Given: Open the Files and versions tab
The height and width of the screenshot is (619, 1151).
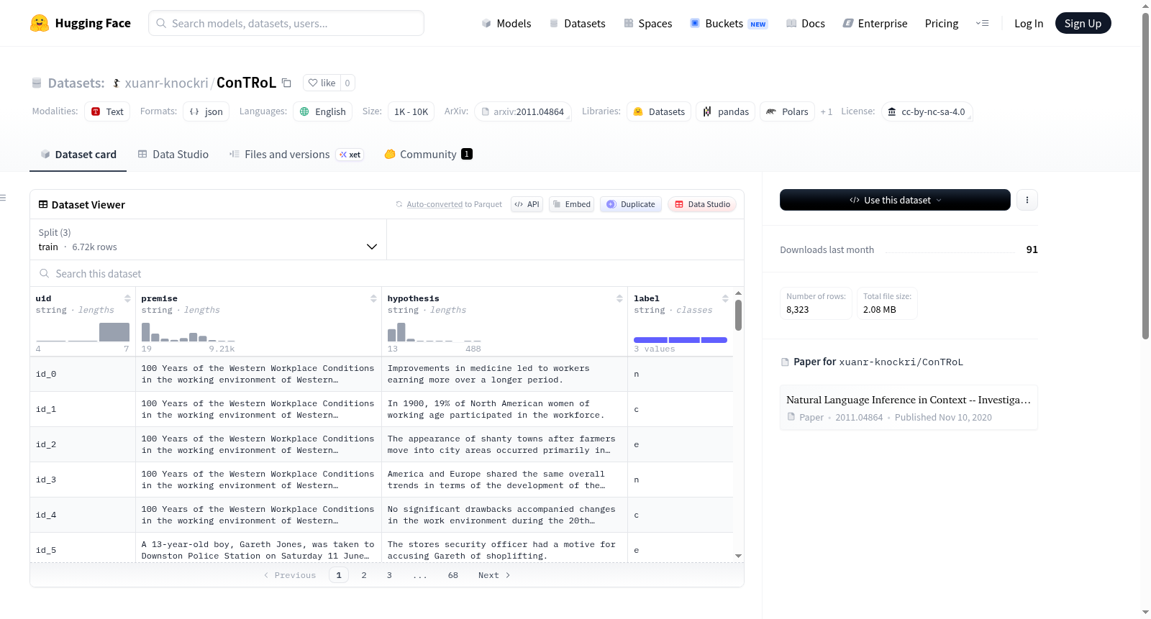Looking at the screenshot, I should click(296, 155).
